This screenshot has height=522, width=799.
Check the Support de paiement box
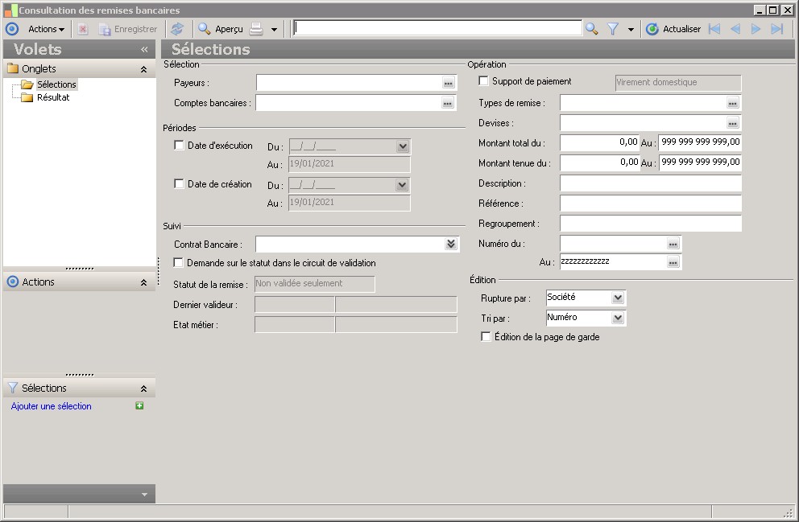pyautogui.click(x=484, y=81)
